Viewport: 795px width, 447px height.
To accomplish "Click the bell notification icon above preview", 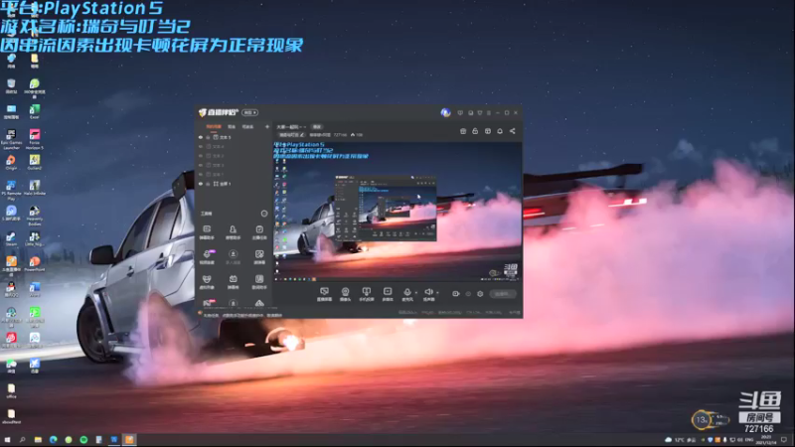I will (x=500, y=131).
